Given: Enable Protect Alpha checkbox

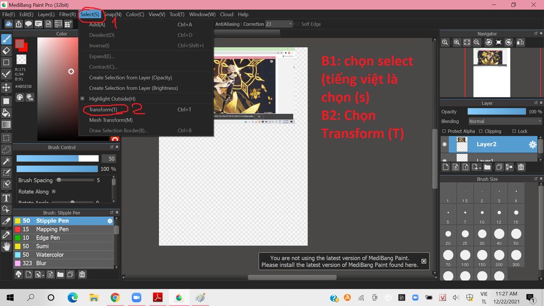Looking at the screenshot, I should pyautogui.click(x=444, y=131).
